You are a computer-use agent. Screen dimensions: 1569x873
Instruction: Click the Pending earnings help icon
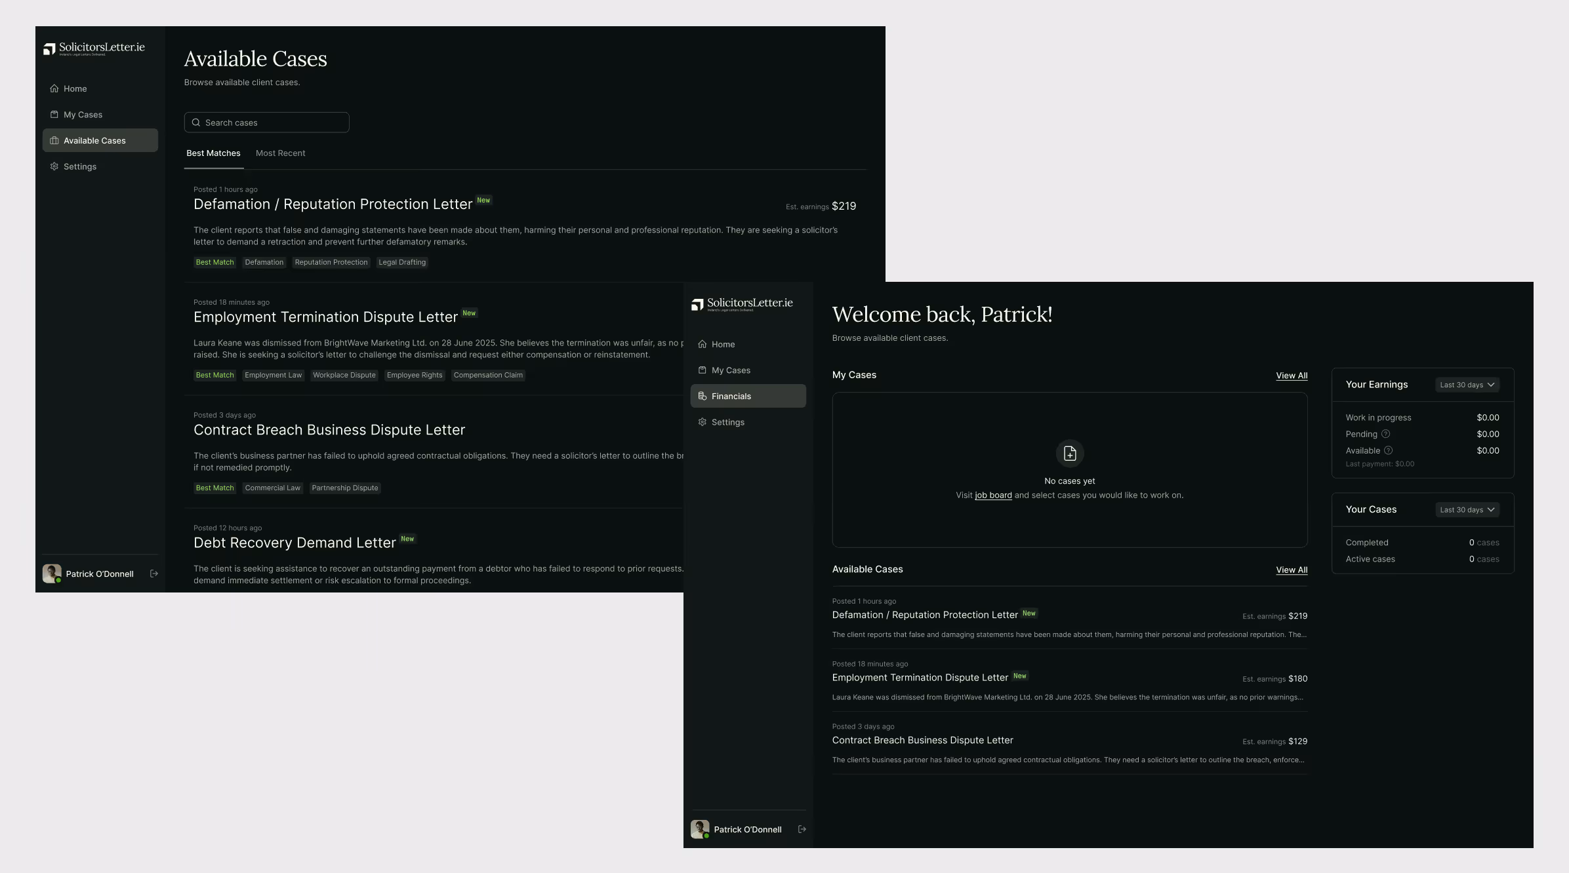1386,434
